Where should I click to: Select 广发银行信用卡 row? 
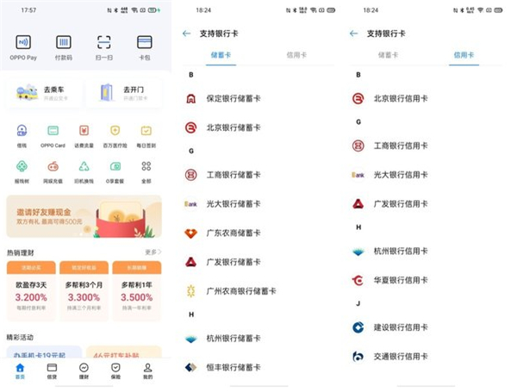pyautogui.click(x=426, y=204)
